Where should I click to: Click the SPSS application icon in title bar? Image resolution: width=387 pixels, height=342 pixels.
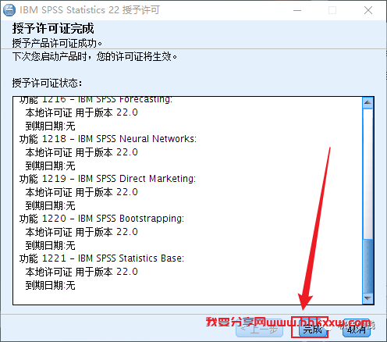point(9,10)
